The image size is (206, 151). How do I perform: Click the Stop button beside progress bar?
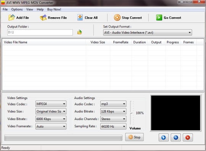tap(134, 137)
